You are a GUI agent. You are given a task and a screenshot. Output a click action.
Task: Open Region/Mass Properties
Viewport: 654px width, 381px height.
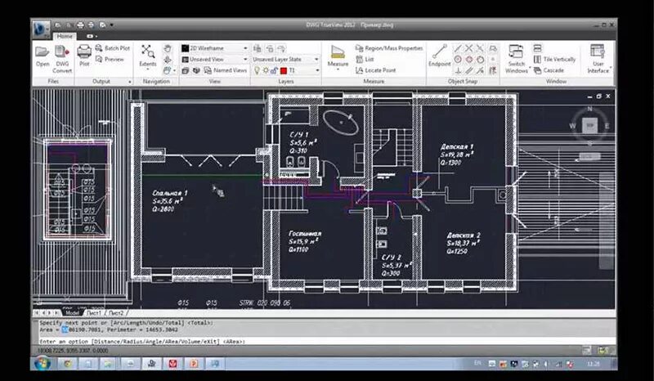point(389,48)
